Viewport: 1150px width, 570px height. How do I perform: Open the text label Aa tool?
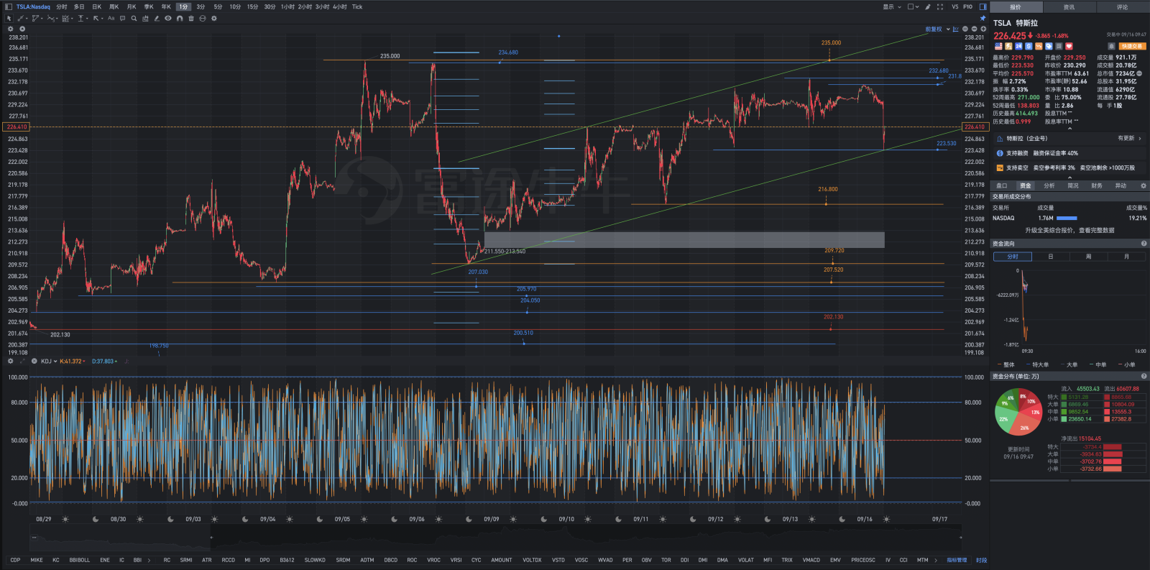(x=111, y=18)
